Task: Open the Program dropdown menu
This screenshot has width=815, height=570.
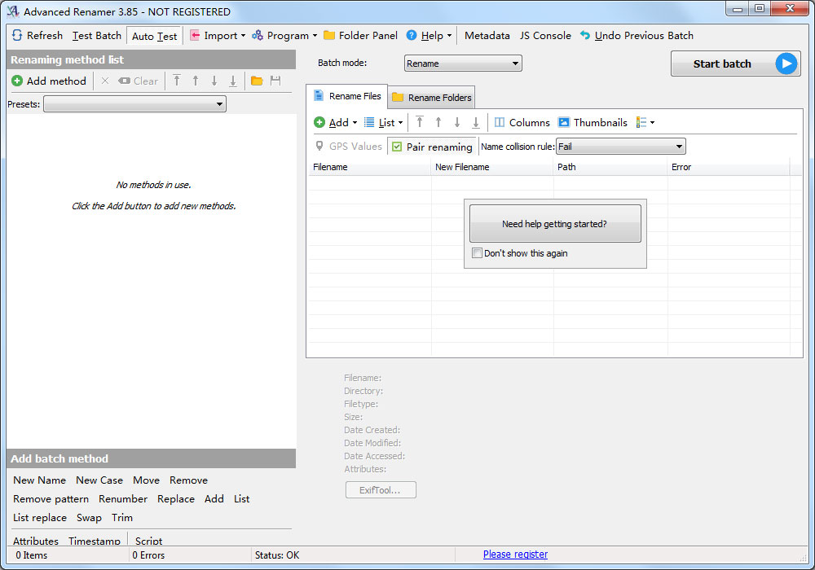Action: [x=284, y=35]
